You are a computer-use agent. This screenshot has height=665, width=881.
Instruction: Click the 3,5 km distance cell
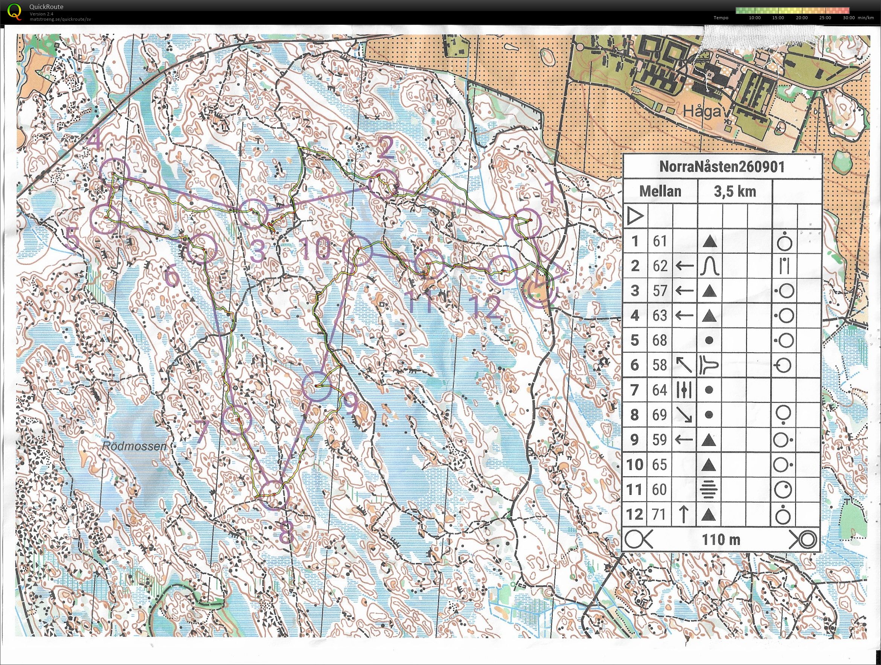(x=735, y=192)
